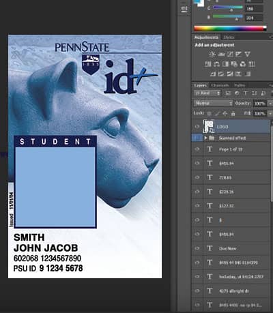The width and height of the screenshot is (273, 313).
Task: Filter layers by pixel layers icon
Action: [228, 93]
